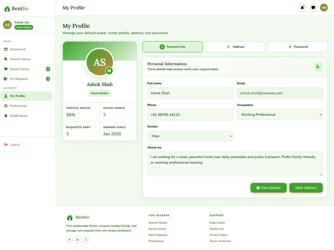Click the sidebar AS avatar beside Ashok sah

coord(7,25)
